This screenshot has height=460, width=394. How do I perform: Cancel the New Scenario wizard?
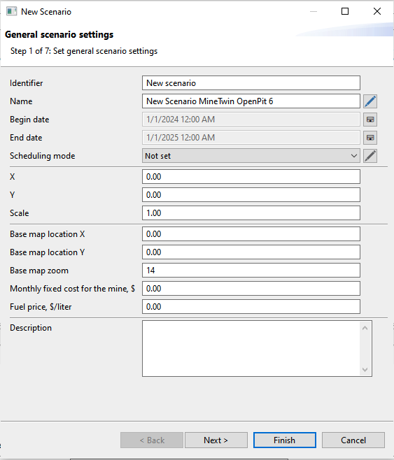(x=353, y=440)
